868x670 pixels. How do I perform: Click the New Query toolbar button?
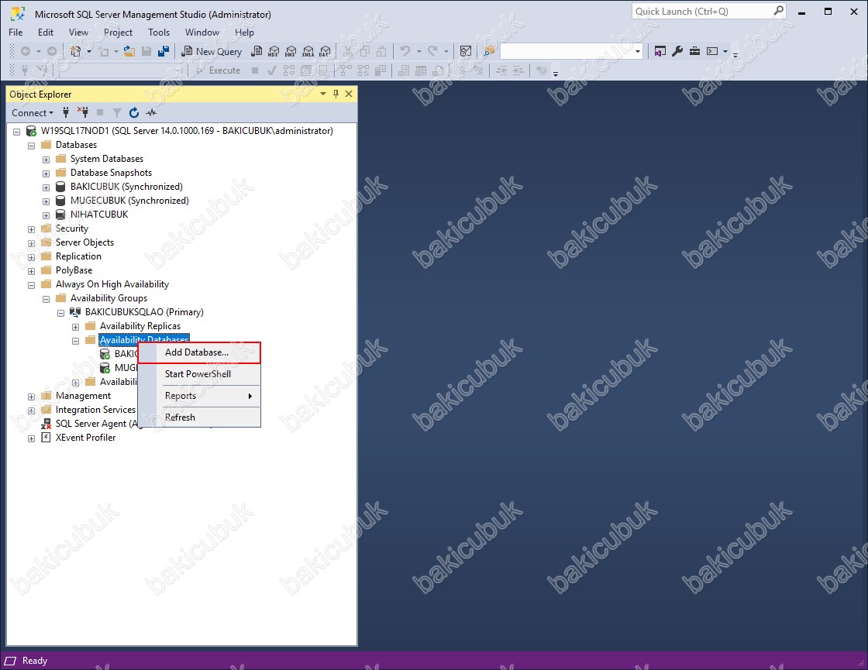coord(212,51)
